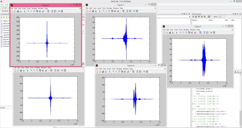
Task: Open the View menu in Figure 5
Action: coord(172,30)
